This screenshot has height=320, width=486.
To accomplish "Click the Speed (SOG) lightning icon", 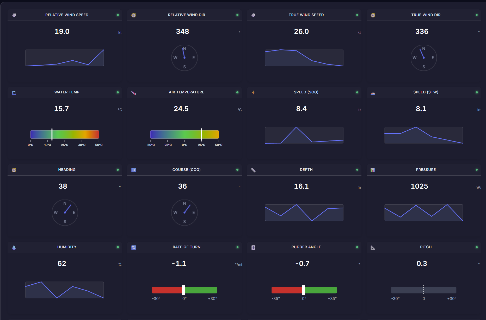I will click(253, 93).
